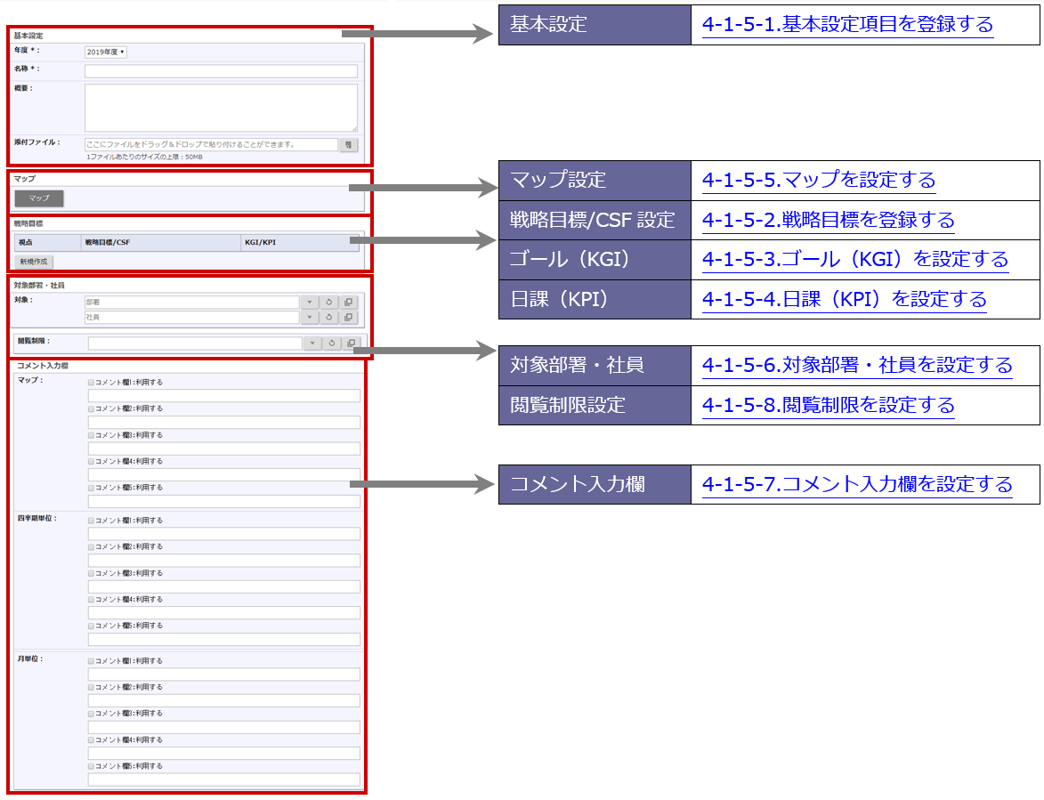Click the コメント入力欄 table label cell
This screenshot has height=800, width=1044.
point(595,484)
